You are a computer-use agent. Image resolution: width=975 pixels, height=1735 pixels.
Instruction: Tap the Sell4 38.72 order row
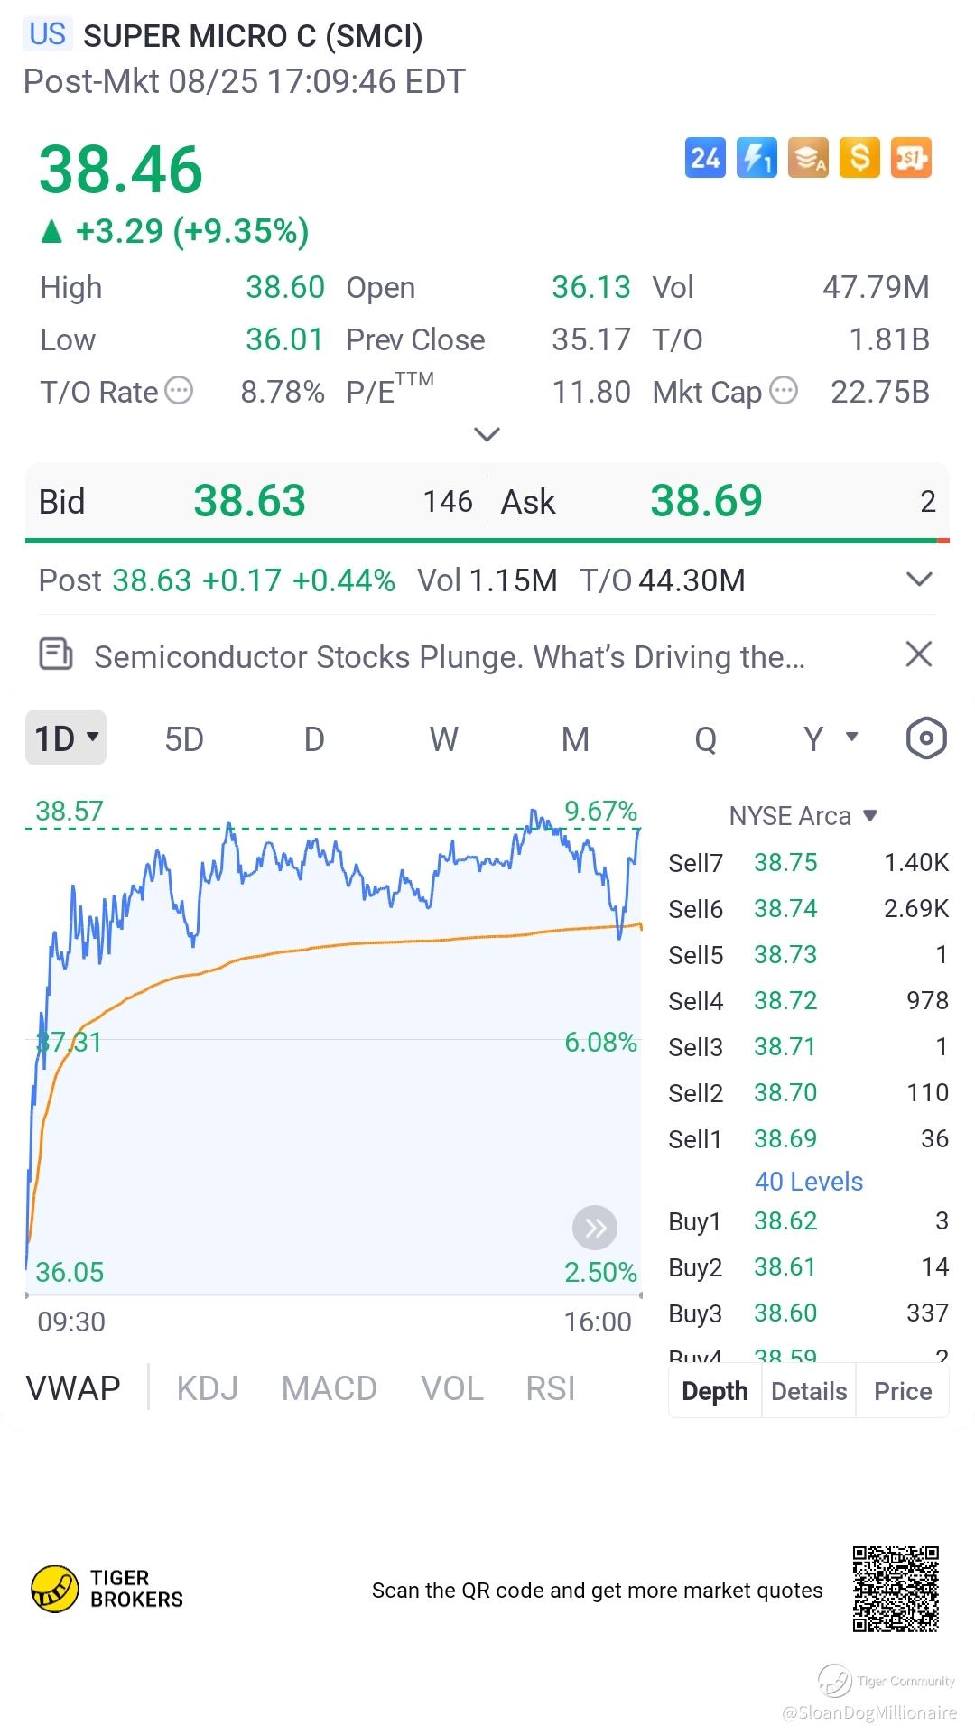tap(809, 1001)
